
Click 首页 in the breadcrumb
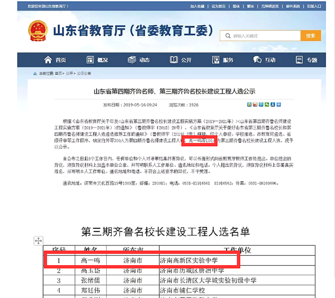click(58, 74)
